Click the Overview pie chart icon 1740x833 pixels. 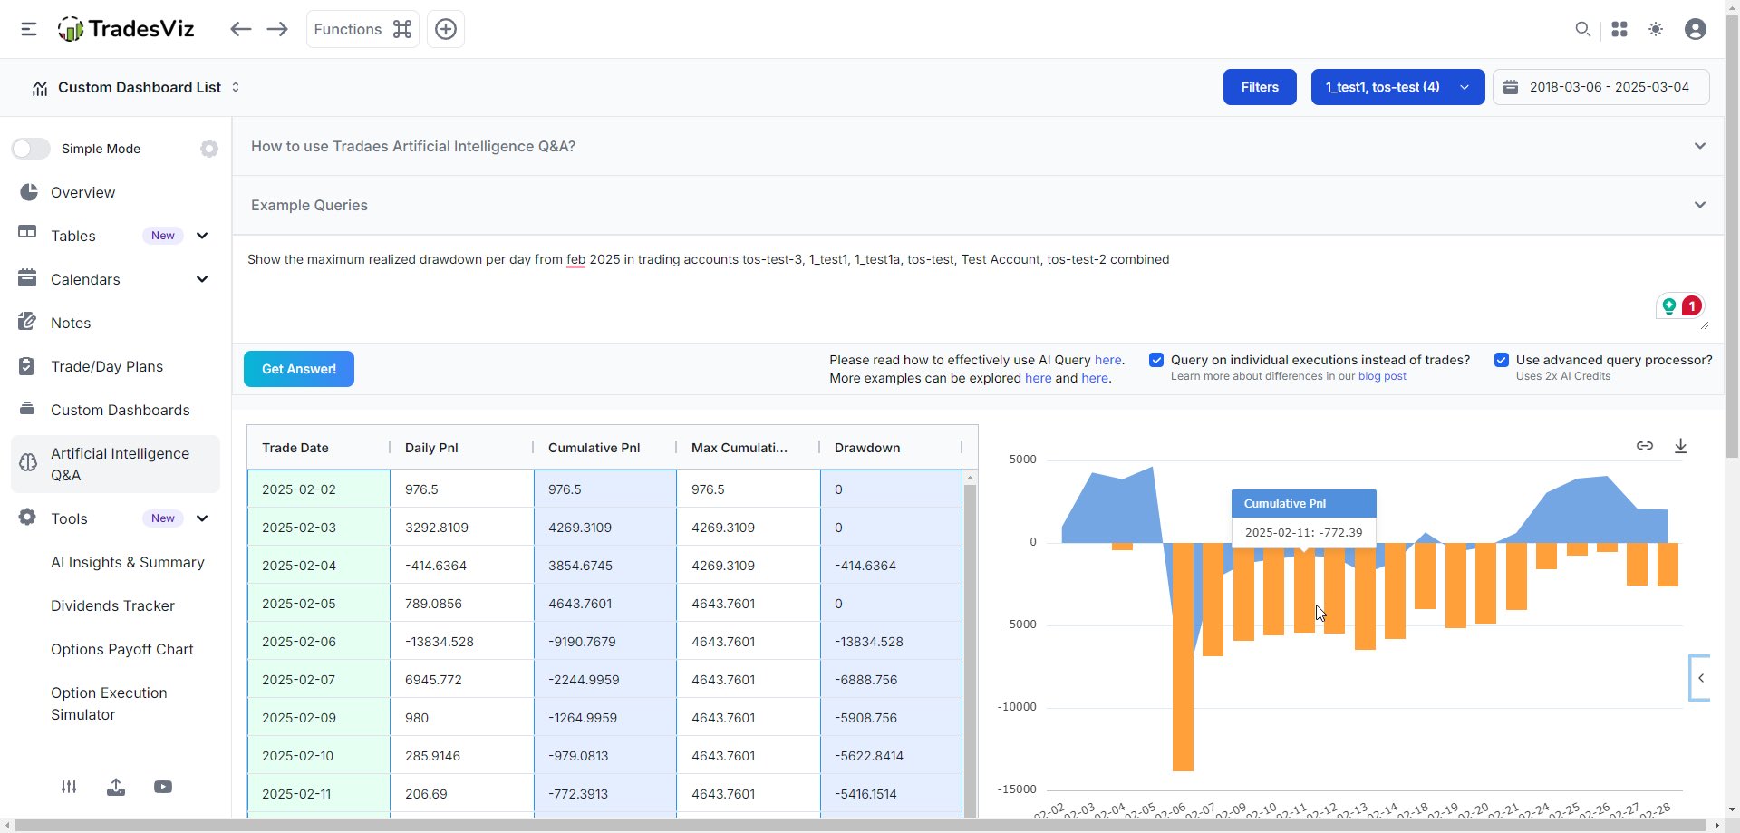(28, 192)
